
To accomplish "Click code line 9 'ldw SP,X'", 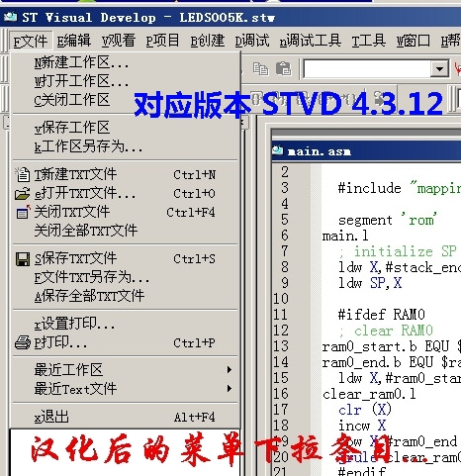I will click(370, 283).
